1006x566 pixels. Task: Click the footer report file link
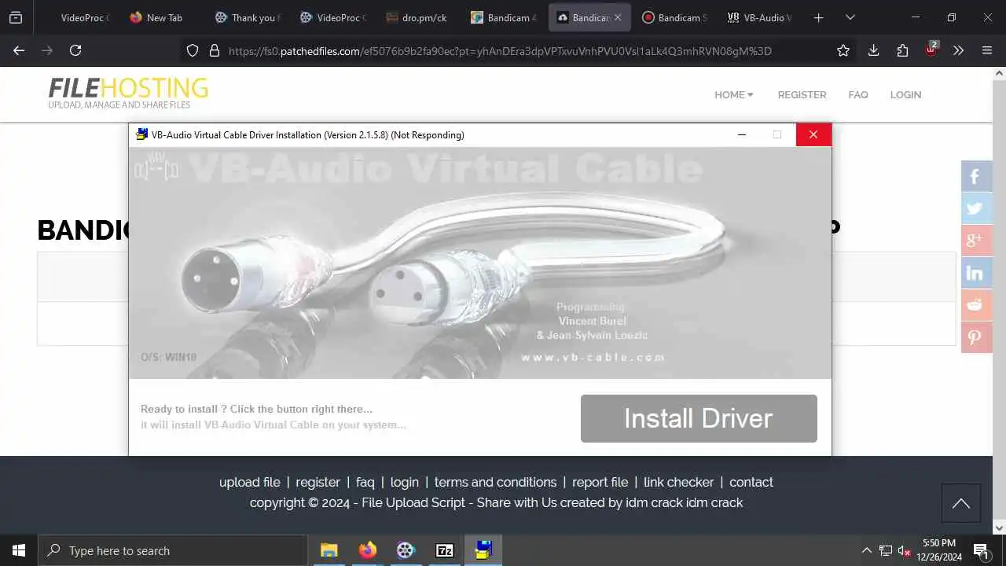(x=600, y=482)
